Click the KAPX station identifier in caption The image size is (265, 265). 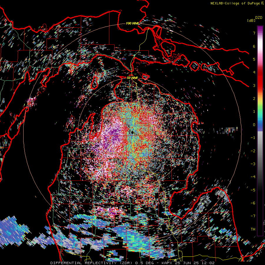coord(168,263)
